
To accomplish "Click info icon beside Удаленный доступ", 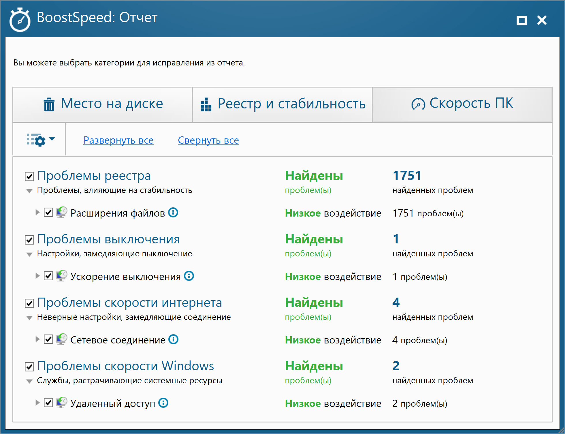I will coord(163,403).
